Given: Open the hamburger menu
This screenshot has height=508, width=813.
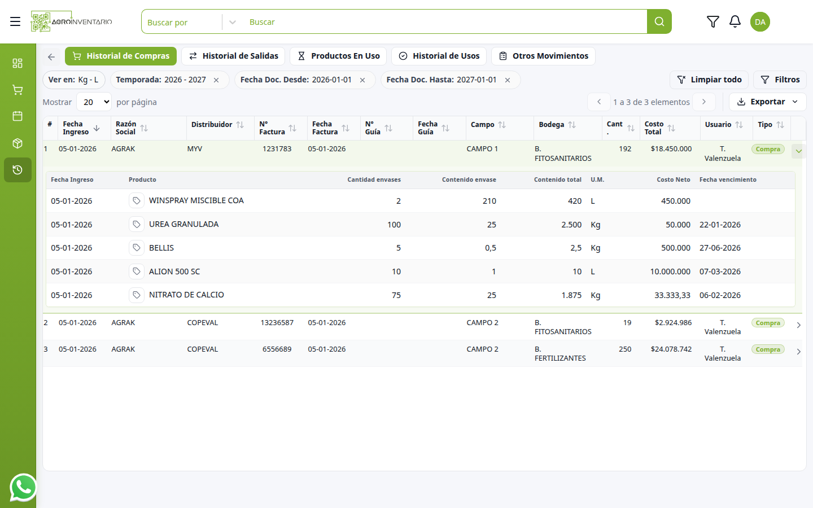Looking at the screenshot, I should coord(15,21).
